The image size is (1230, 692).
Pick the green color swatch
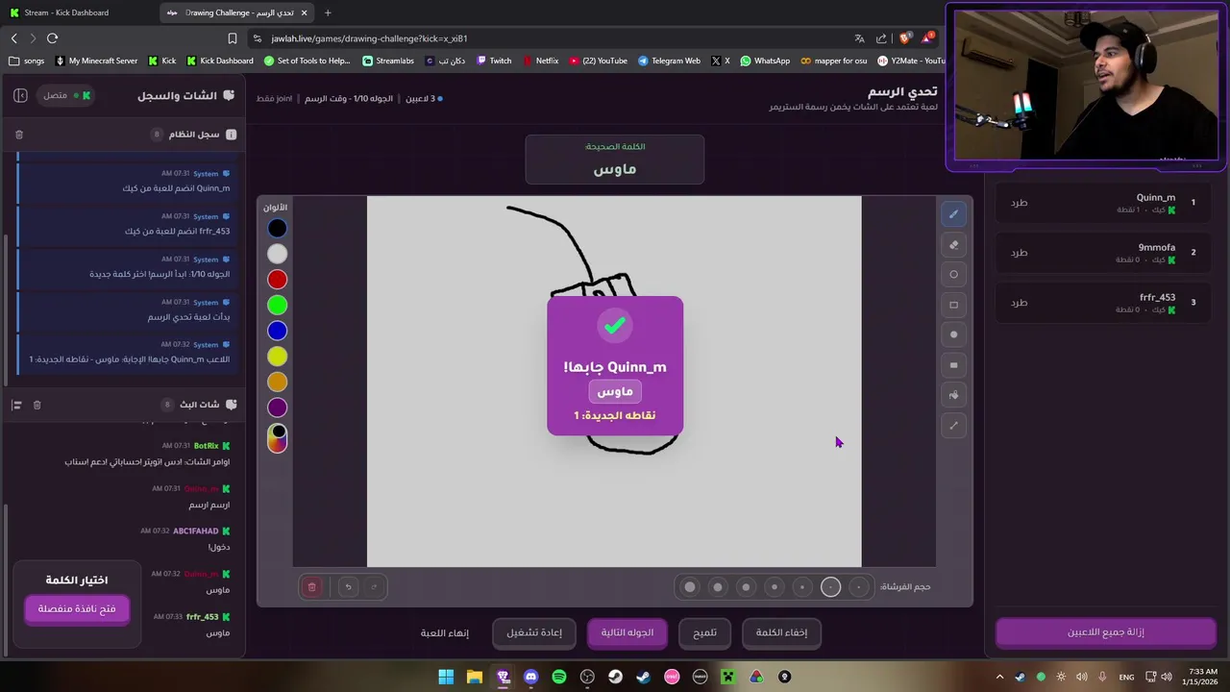point(277,305)
